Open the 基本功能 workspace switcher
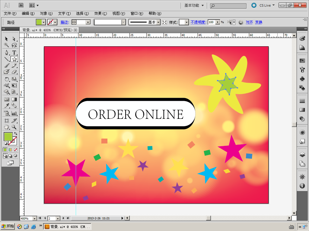The width and height of the screenshot is (309, 231). 194,5
